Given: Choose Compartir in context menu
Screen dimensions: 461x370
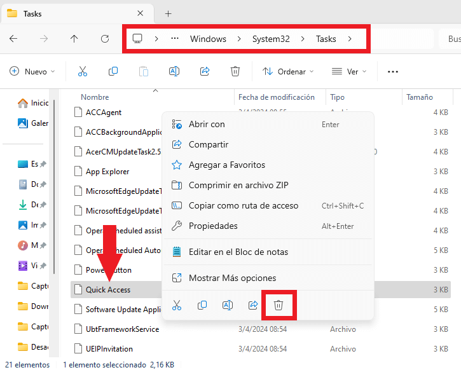Looking at the screenshot, I should tap(268, 144).
